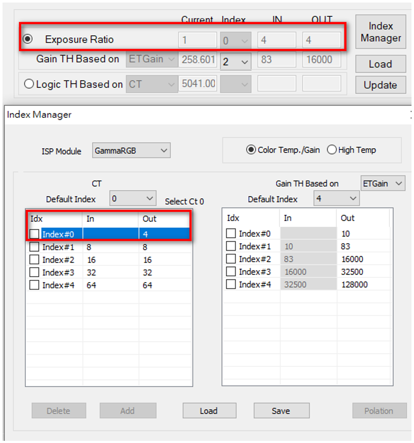
Task: Click the Load button beside Gain TH row
Action: 380,64
